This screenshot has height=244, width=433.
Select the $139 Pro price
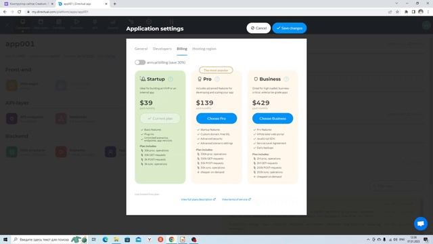pos(204,103)
